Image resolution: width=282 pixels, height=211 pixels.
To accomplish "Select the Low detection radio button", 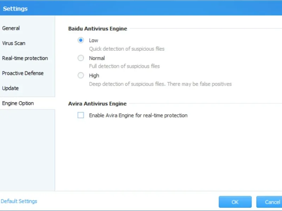I will 81,40.
